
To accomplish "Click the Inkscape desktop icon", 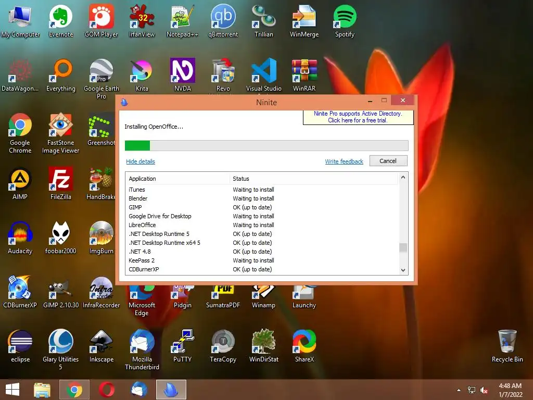I will click(x=101, y=346).
